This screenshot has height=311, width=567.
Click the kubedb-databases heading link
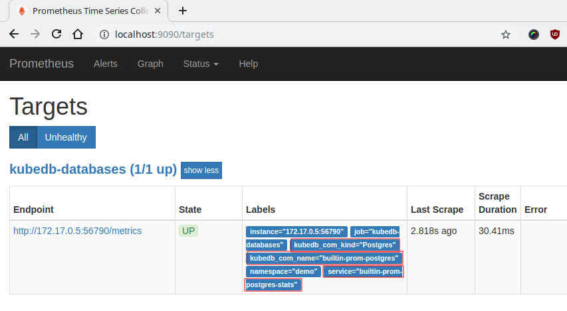click(92, 170)
